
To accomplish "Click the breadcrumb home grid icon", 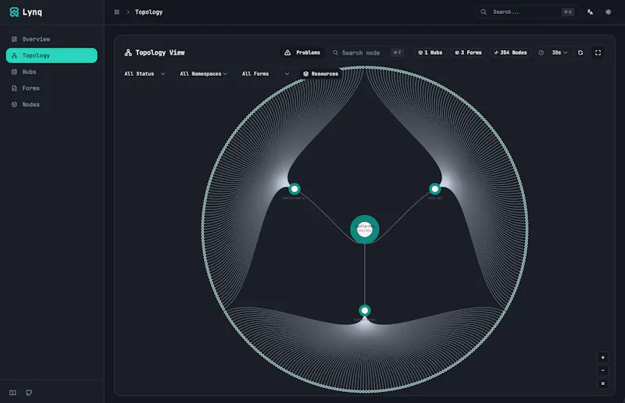I will tap(116, 12).
